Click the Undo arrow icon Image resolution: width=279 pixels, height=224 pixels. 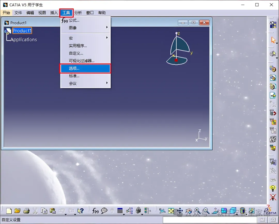point(62,211)
